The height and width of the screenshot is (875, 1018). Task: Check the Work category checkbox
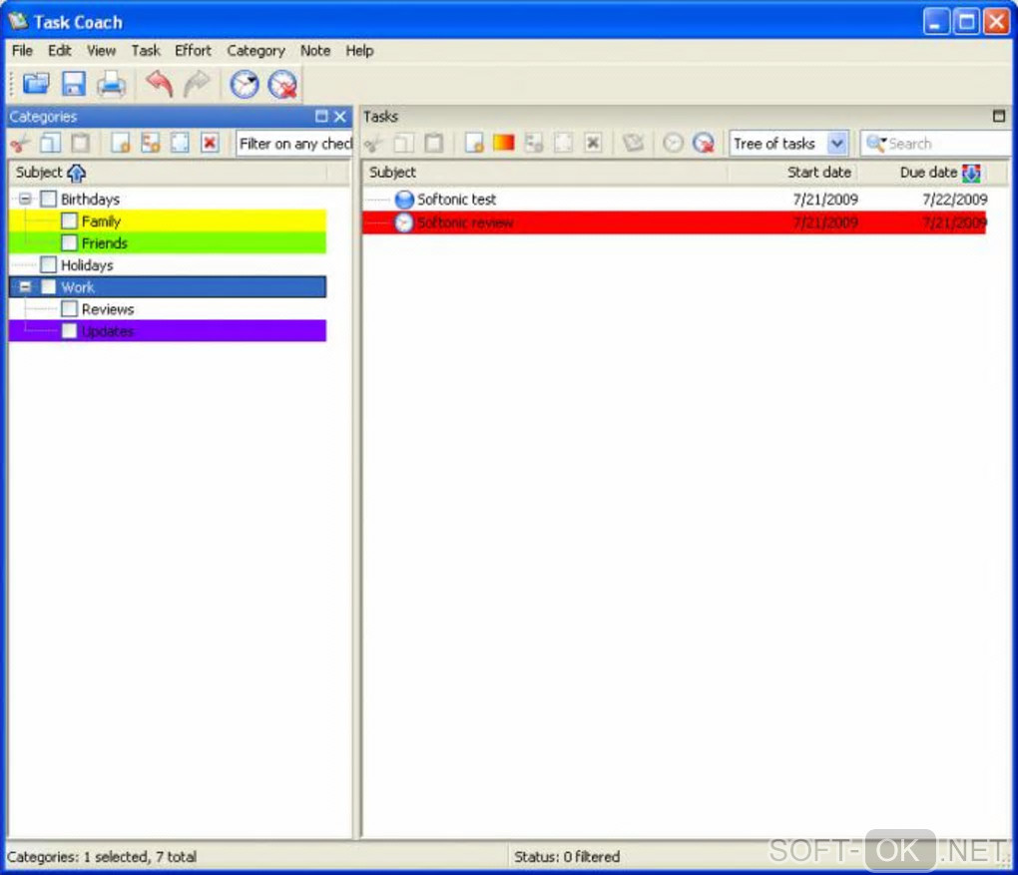click(x=49, y=287)
